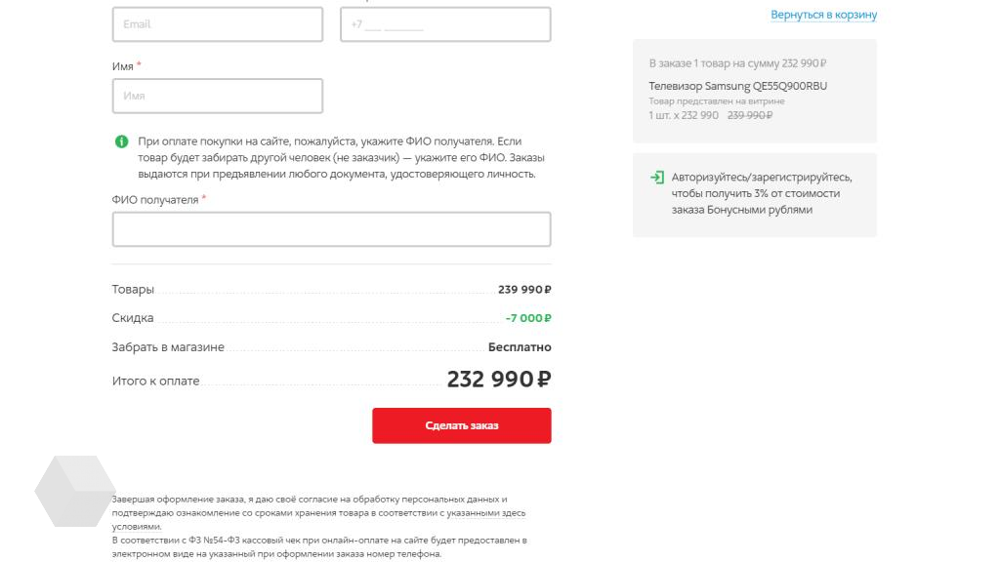Follow the Вернуться в корзину link

click(823, 15)
